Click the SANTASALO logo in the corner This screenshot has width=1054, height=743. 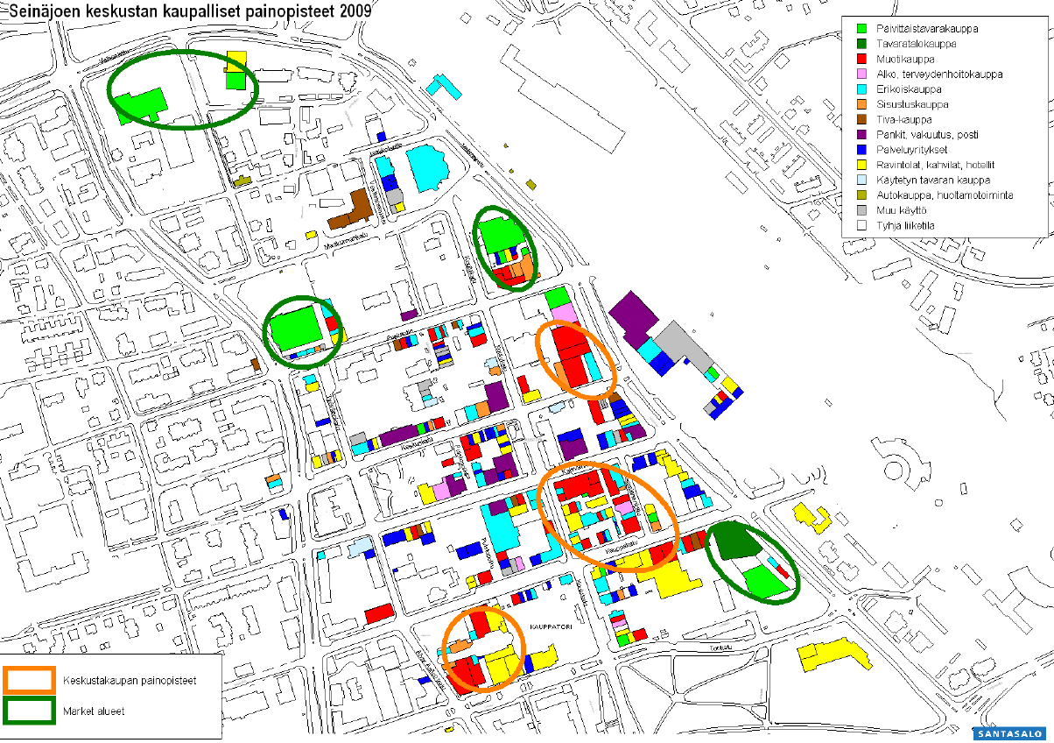(x=1011, y=733)
